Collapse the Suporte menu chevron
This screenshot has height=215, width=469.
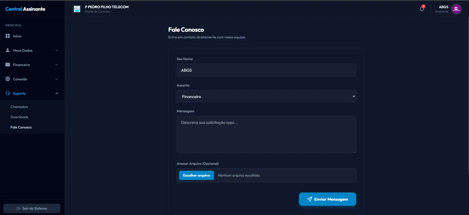(57, 93)
